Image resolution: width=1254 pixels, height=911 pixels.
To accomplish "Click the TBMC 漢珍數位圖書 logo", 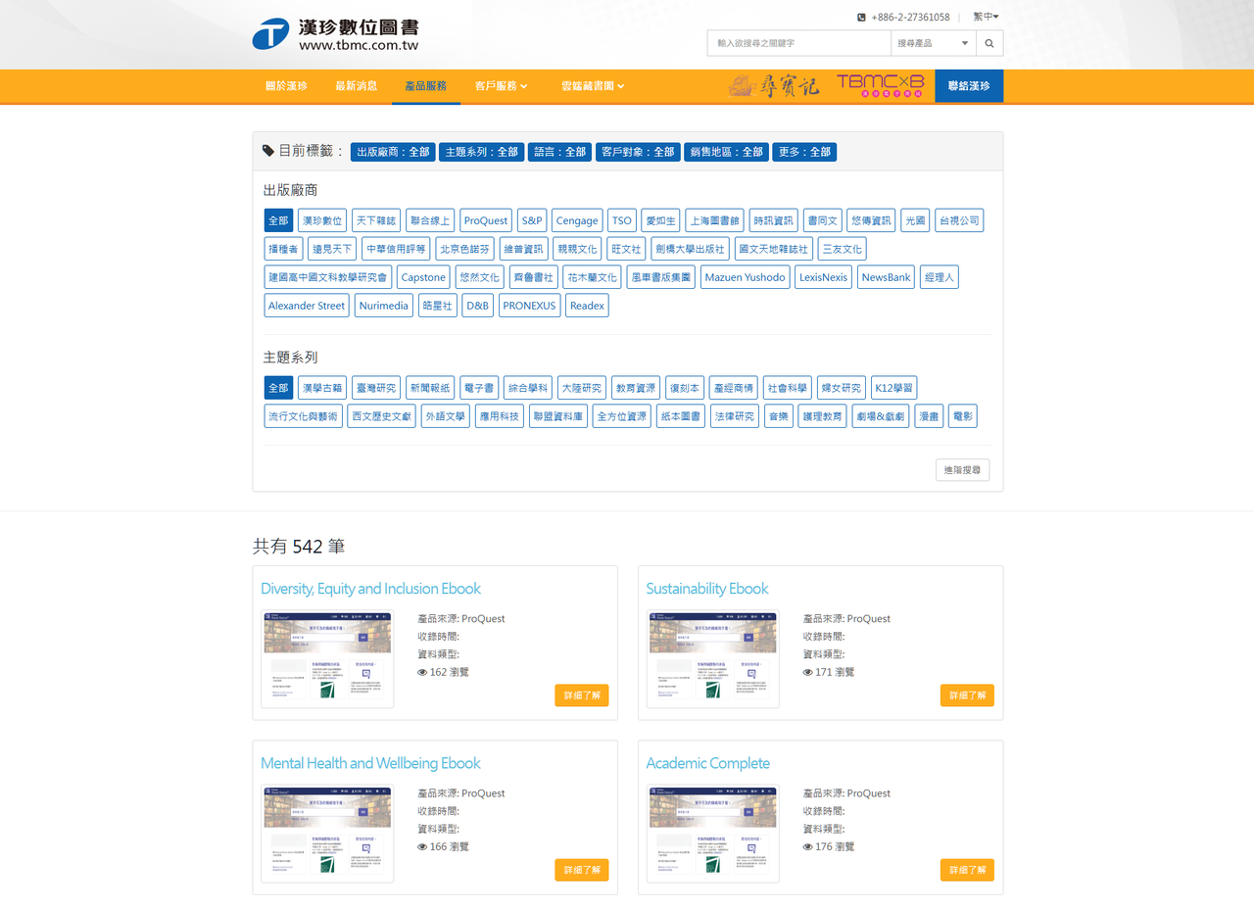I will click(x=335, y=34).
